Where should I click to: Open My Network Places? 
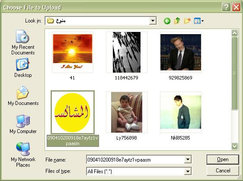click(x=23, y=155)
